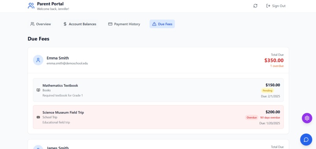Click the Parent Portal people logo icon
Screen dimensions: 316x149
pos(31,5)
